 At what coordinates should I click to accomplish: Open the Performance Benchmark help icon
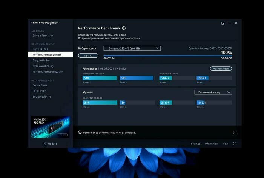click(124, 28)
